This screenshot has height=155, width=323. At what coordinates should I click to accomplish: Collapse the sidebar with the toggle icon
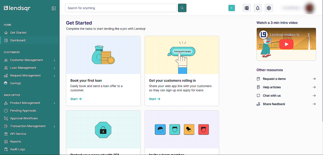click(x=54, y=9)
